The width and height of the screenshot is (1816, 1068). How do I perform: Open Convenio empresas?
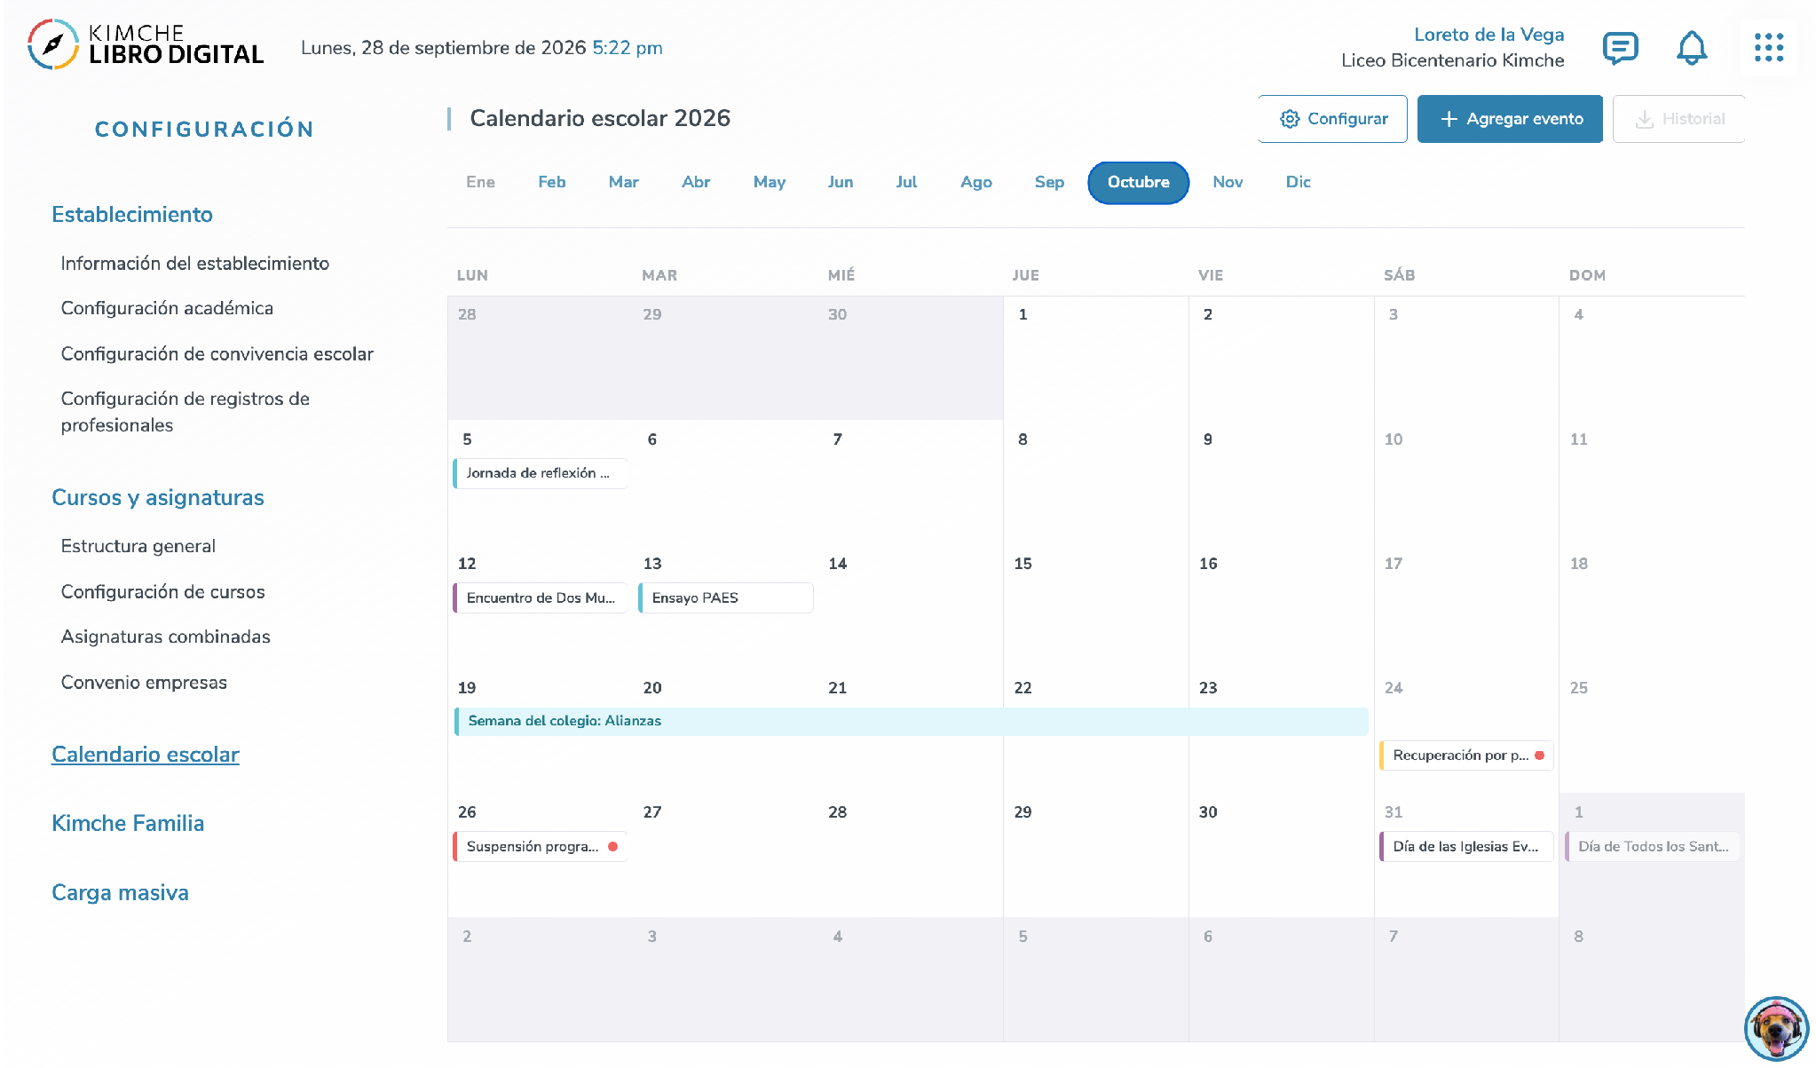tap(144, 683)
